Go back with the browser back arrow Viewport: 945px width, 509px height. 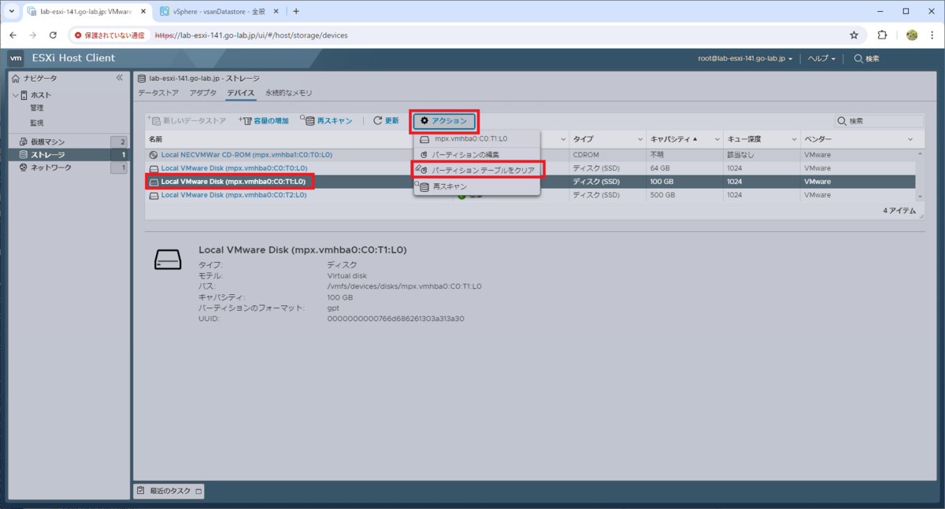coord(13,35)
